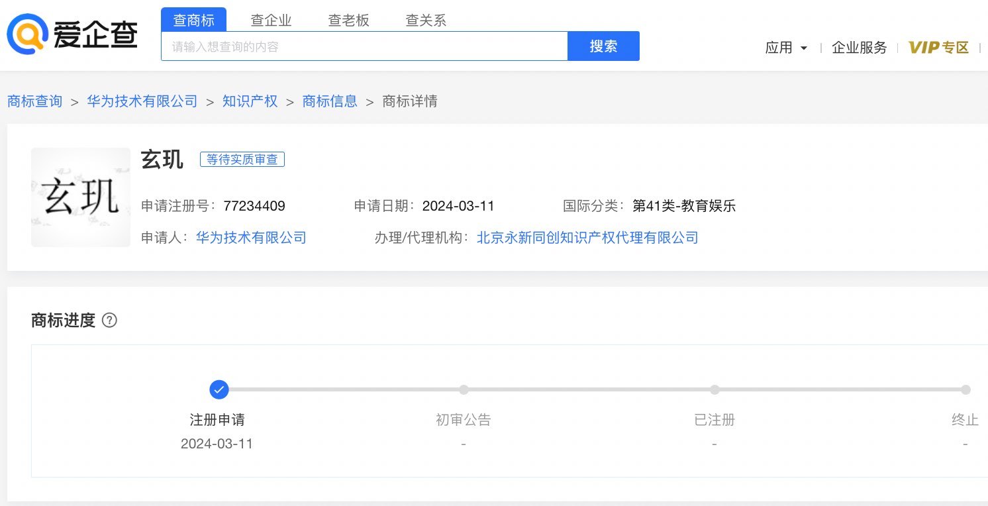
Task: Click the 搜索 button
Action: (x=603, y=46)
